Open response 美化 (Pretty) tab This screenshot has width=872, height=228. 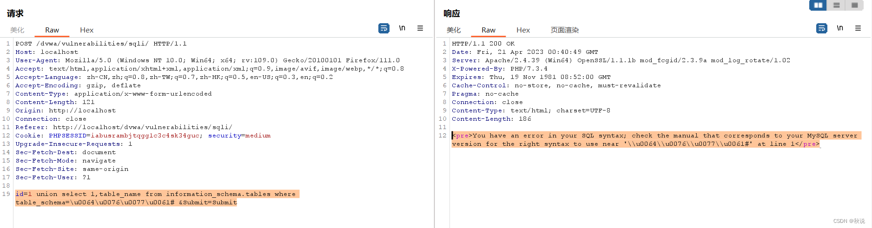click(x=454, y=30)
